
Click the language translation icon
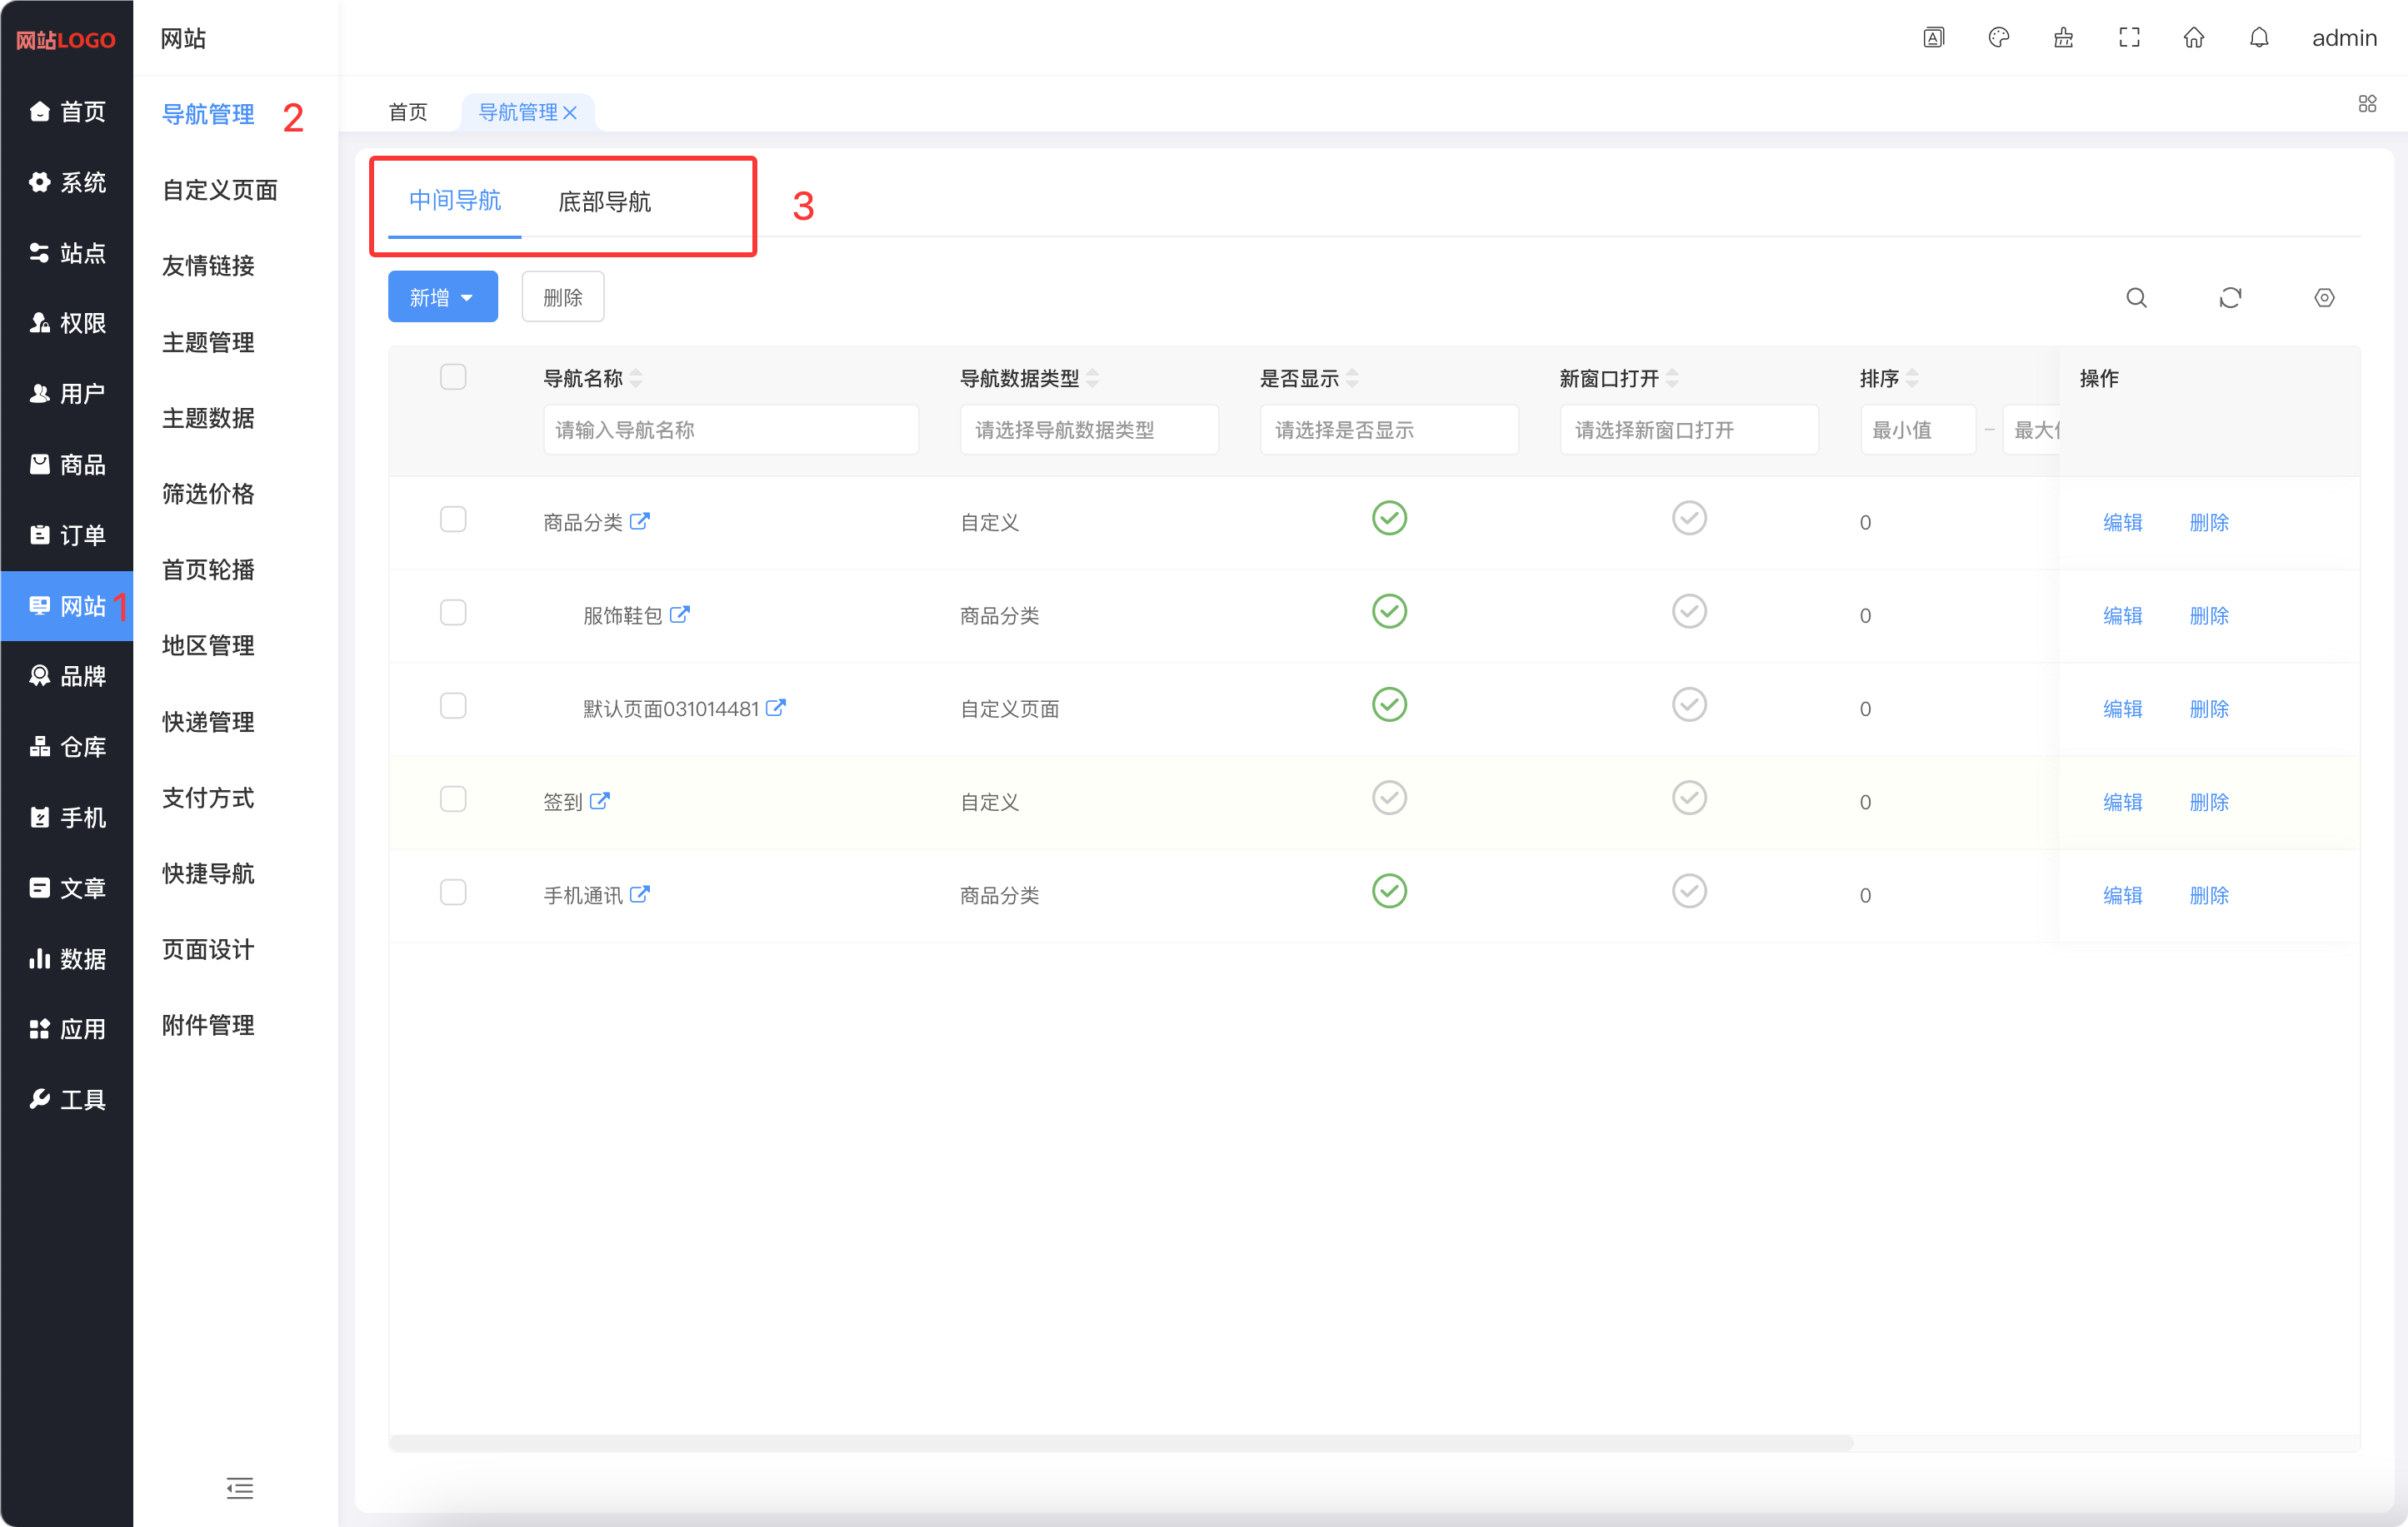point(1934,38)
